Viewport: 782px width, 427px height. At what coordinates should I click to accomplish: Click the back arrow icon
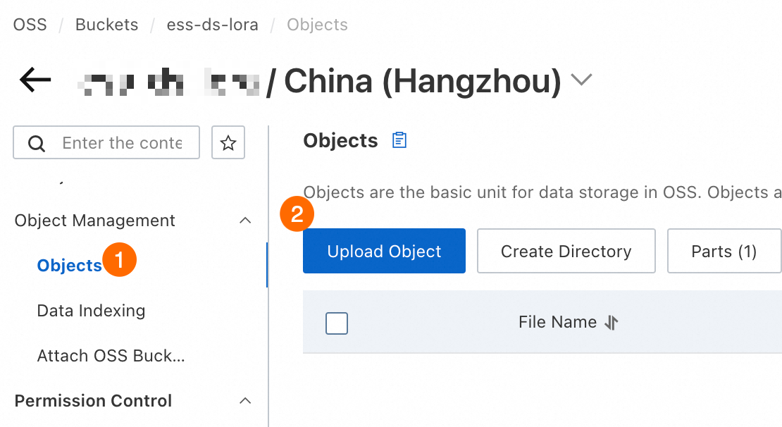tap(35, 80)
